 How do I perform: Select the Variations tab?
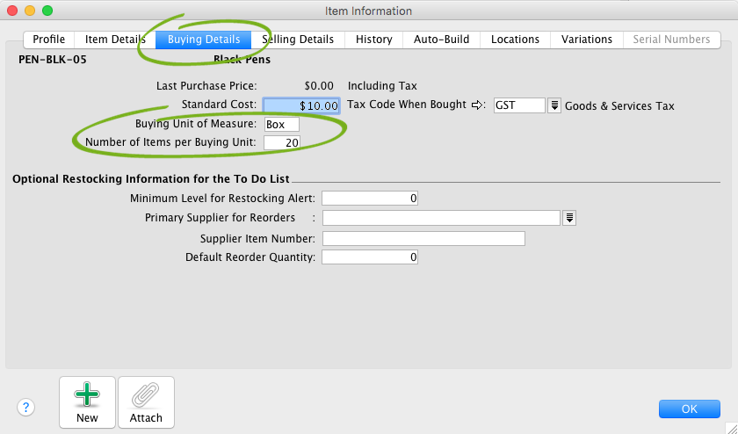pyautogui.click(x=587, y=40)
